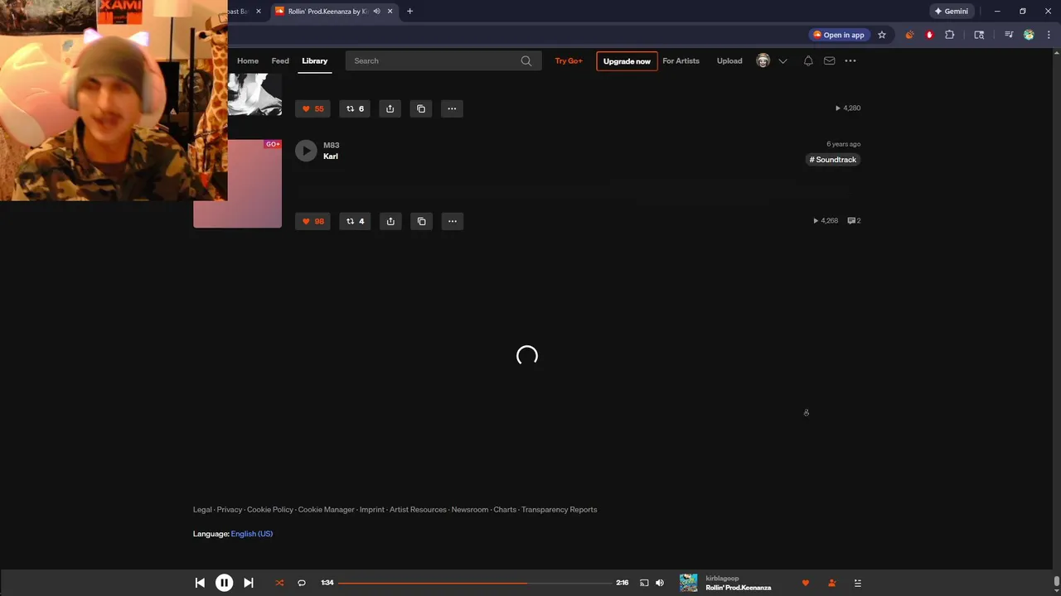
Task: Expand the profile menu chevron
Action: pos(782,61)
